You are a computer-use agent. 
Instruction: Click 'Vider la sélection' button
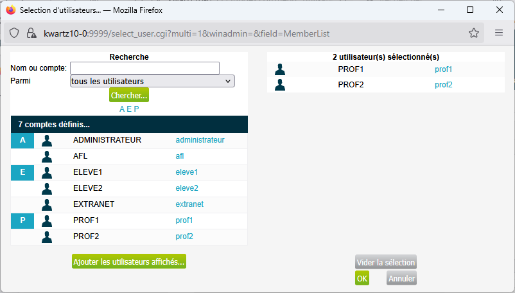[x=386, y=262]
